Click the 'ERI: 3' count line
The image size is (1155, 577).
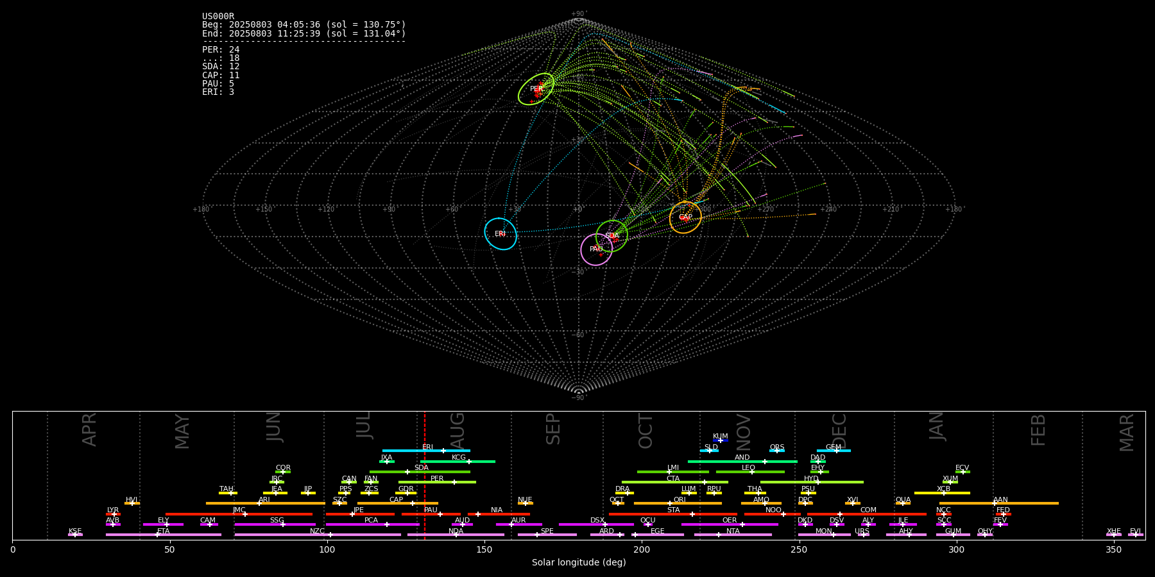(218, 92)
